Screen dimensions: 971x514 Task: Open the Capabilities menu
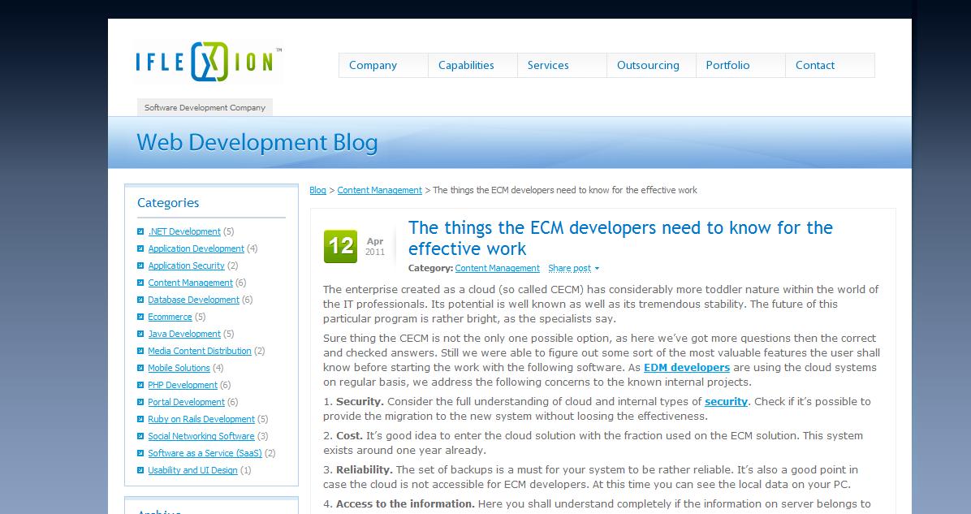point(473,65)
